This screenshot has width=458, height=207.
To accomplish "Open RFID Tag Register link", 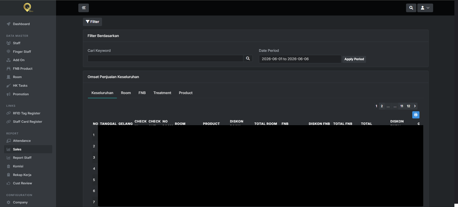I will pos(26,113).
